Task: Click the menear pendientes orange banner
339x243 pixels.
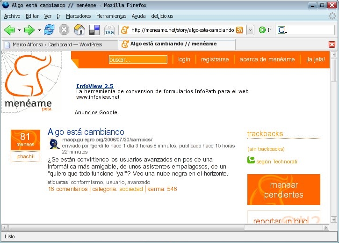Action: pyautogui.click(x=284, y=190)
